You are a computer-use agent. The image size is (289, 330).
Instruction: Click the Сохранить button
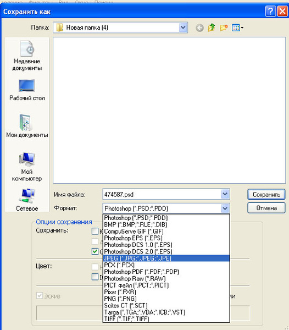pos(266,194)
